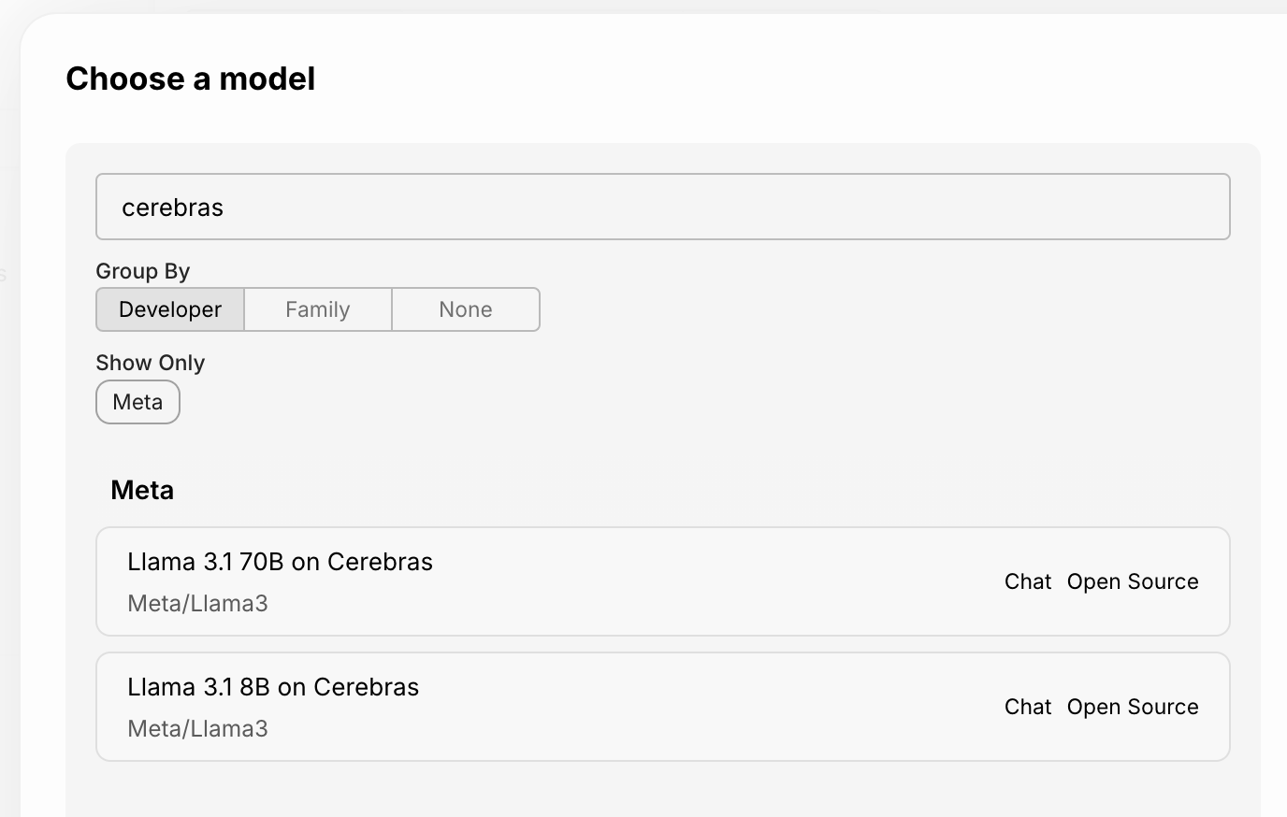Click the model search field containing "cerebras"
Screen dimensions: 1287x817
click(662, 207)
